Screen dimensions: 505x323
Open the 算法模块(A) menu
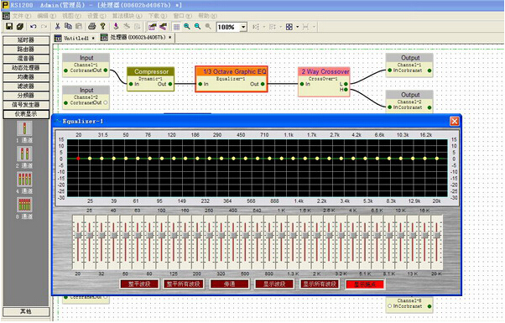(x=127, y=16)
